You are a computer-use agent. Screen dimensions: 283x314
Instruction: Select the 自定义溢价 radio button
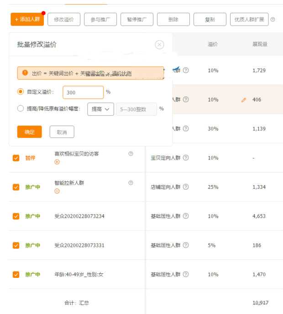pyautogui.click(x=21, y=92)
